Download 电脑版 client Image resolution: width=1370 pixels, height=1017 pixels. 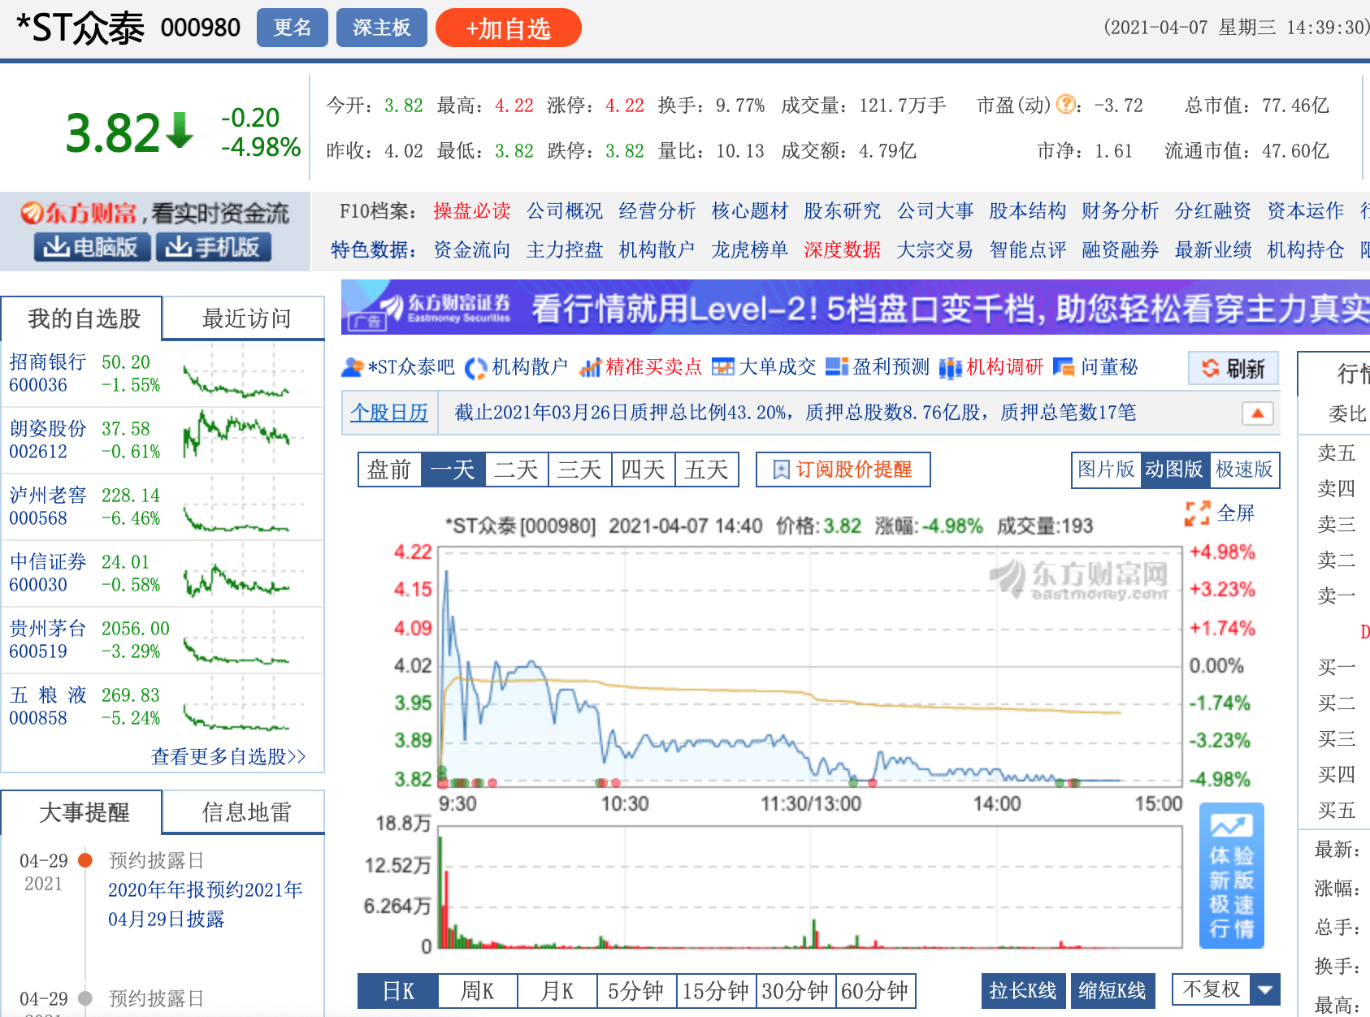(92, 247)
